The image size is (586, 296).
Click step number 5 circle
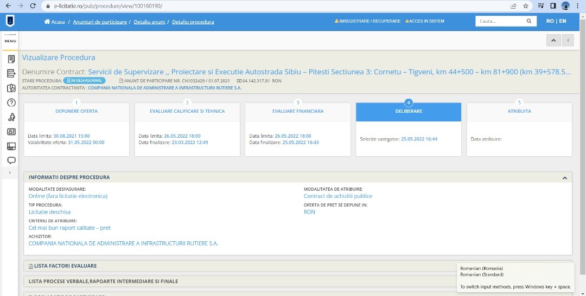pyautogui.click(x=519, y=102)
